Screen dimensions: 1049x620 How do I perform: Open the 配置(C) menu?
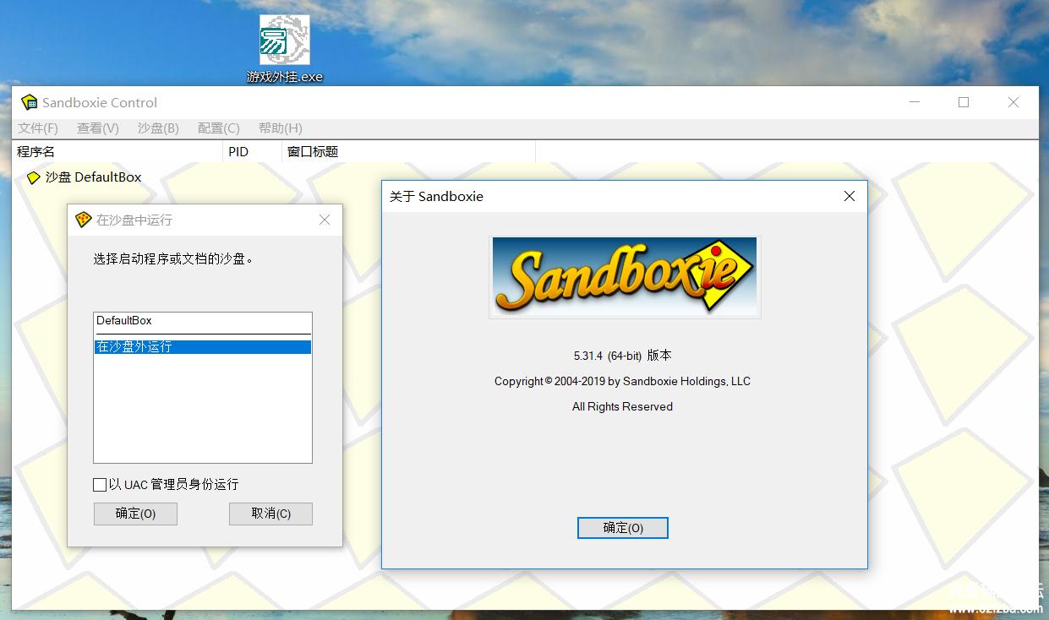219,128
